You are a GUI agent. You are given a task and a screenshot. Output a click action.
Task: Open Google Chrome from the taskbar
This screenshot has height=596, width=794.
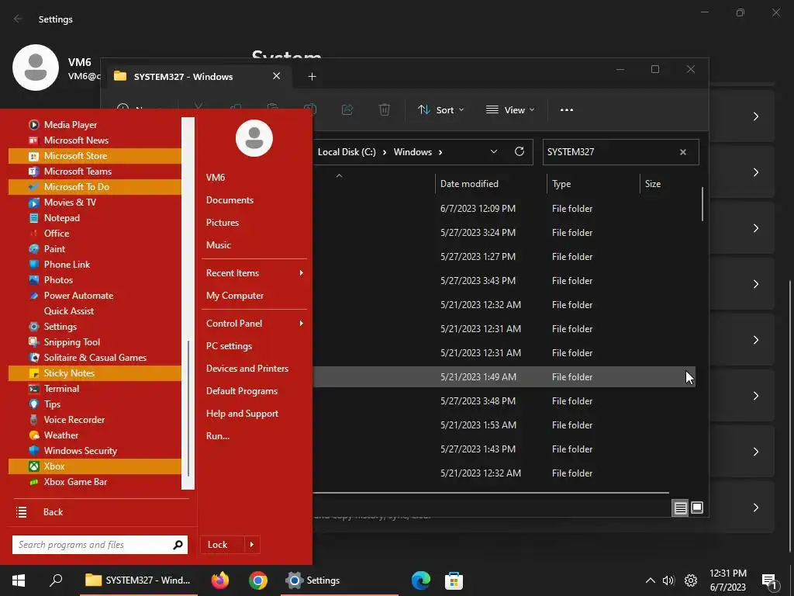pos(257,580)
